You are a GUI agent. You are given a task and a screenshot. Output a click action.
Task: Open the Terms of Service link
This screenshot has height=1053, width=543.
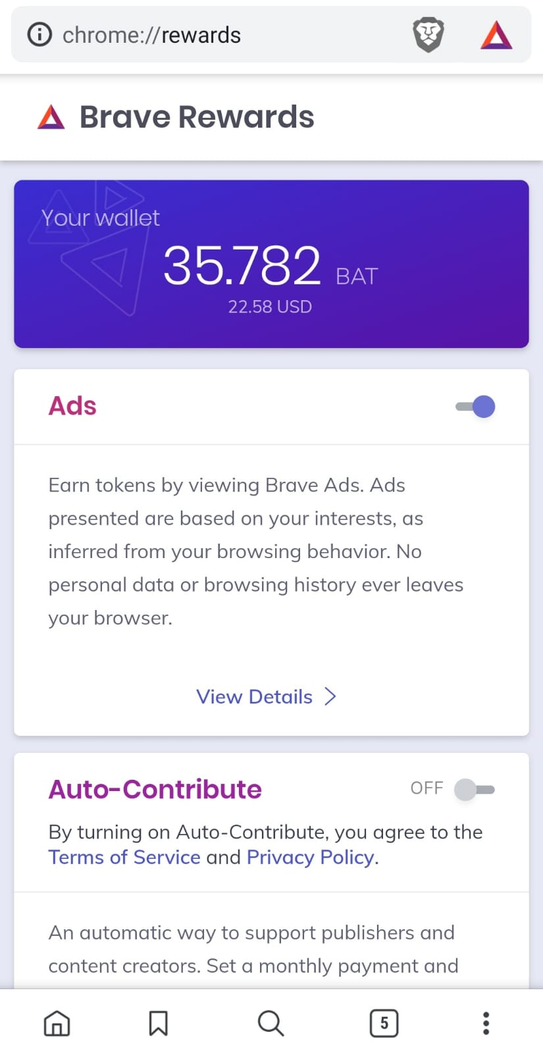124,857
